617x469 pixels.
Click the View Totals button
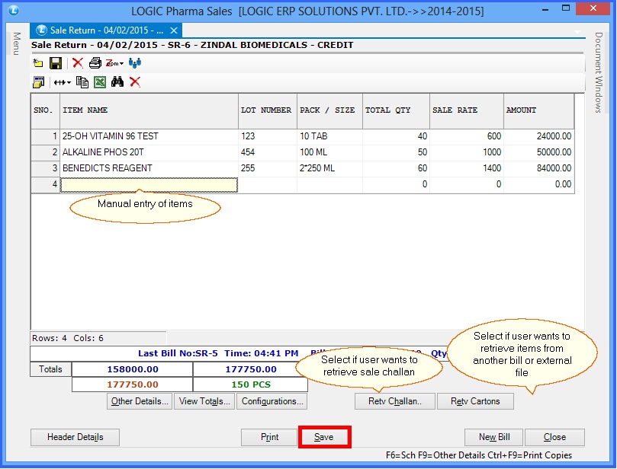(x=204, y=401)
